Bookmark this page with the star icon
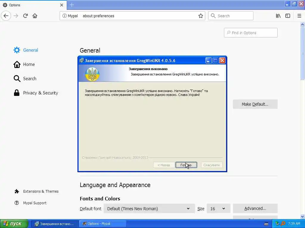The height and width of the screenshot is (228, 305). [x=200, y=16]
